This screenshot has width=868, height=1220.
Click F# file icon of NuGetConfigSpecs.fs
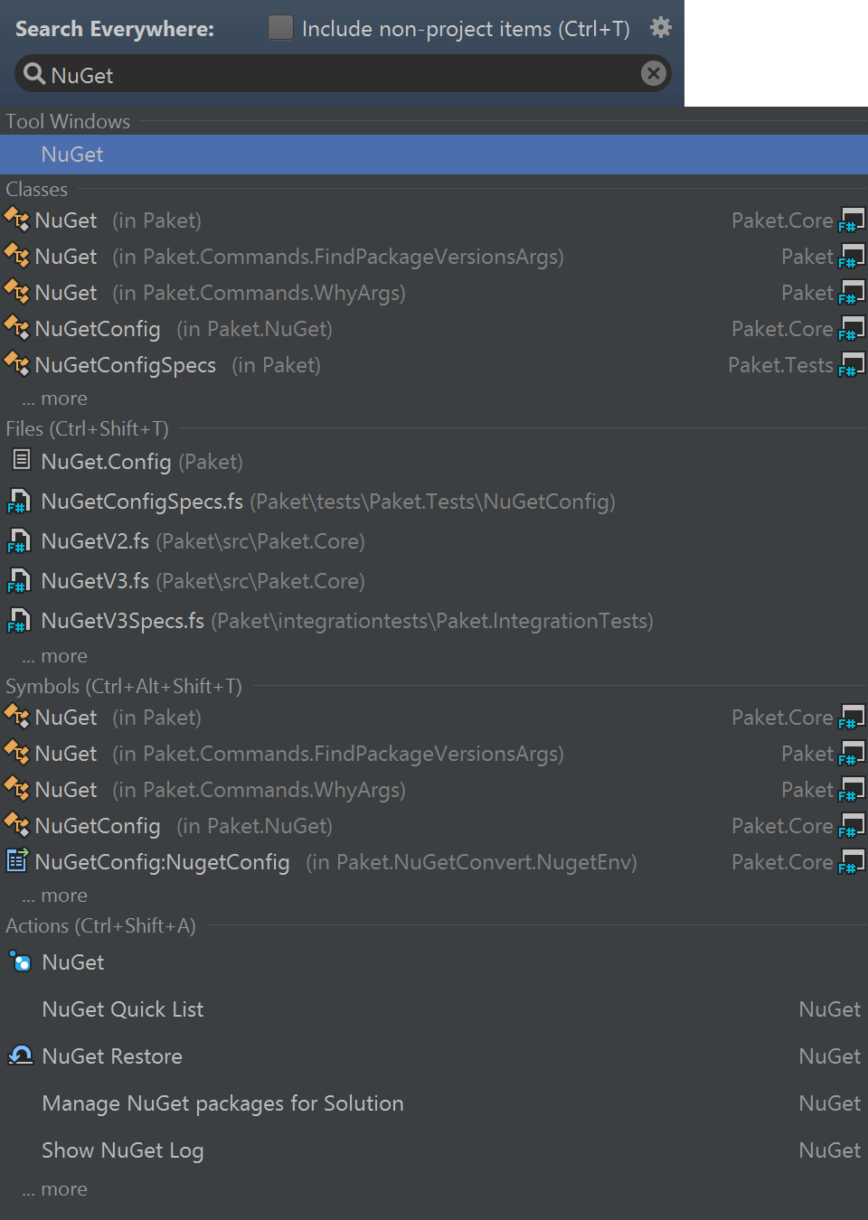[18, 501]
